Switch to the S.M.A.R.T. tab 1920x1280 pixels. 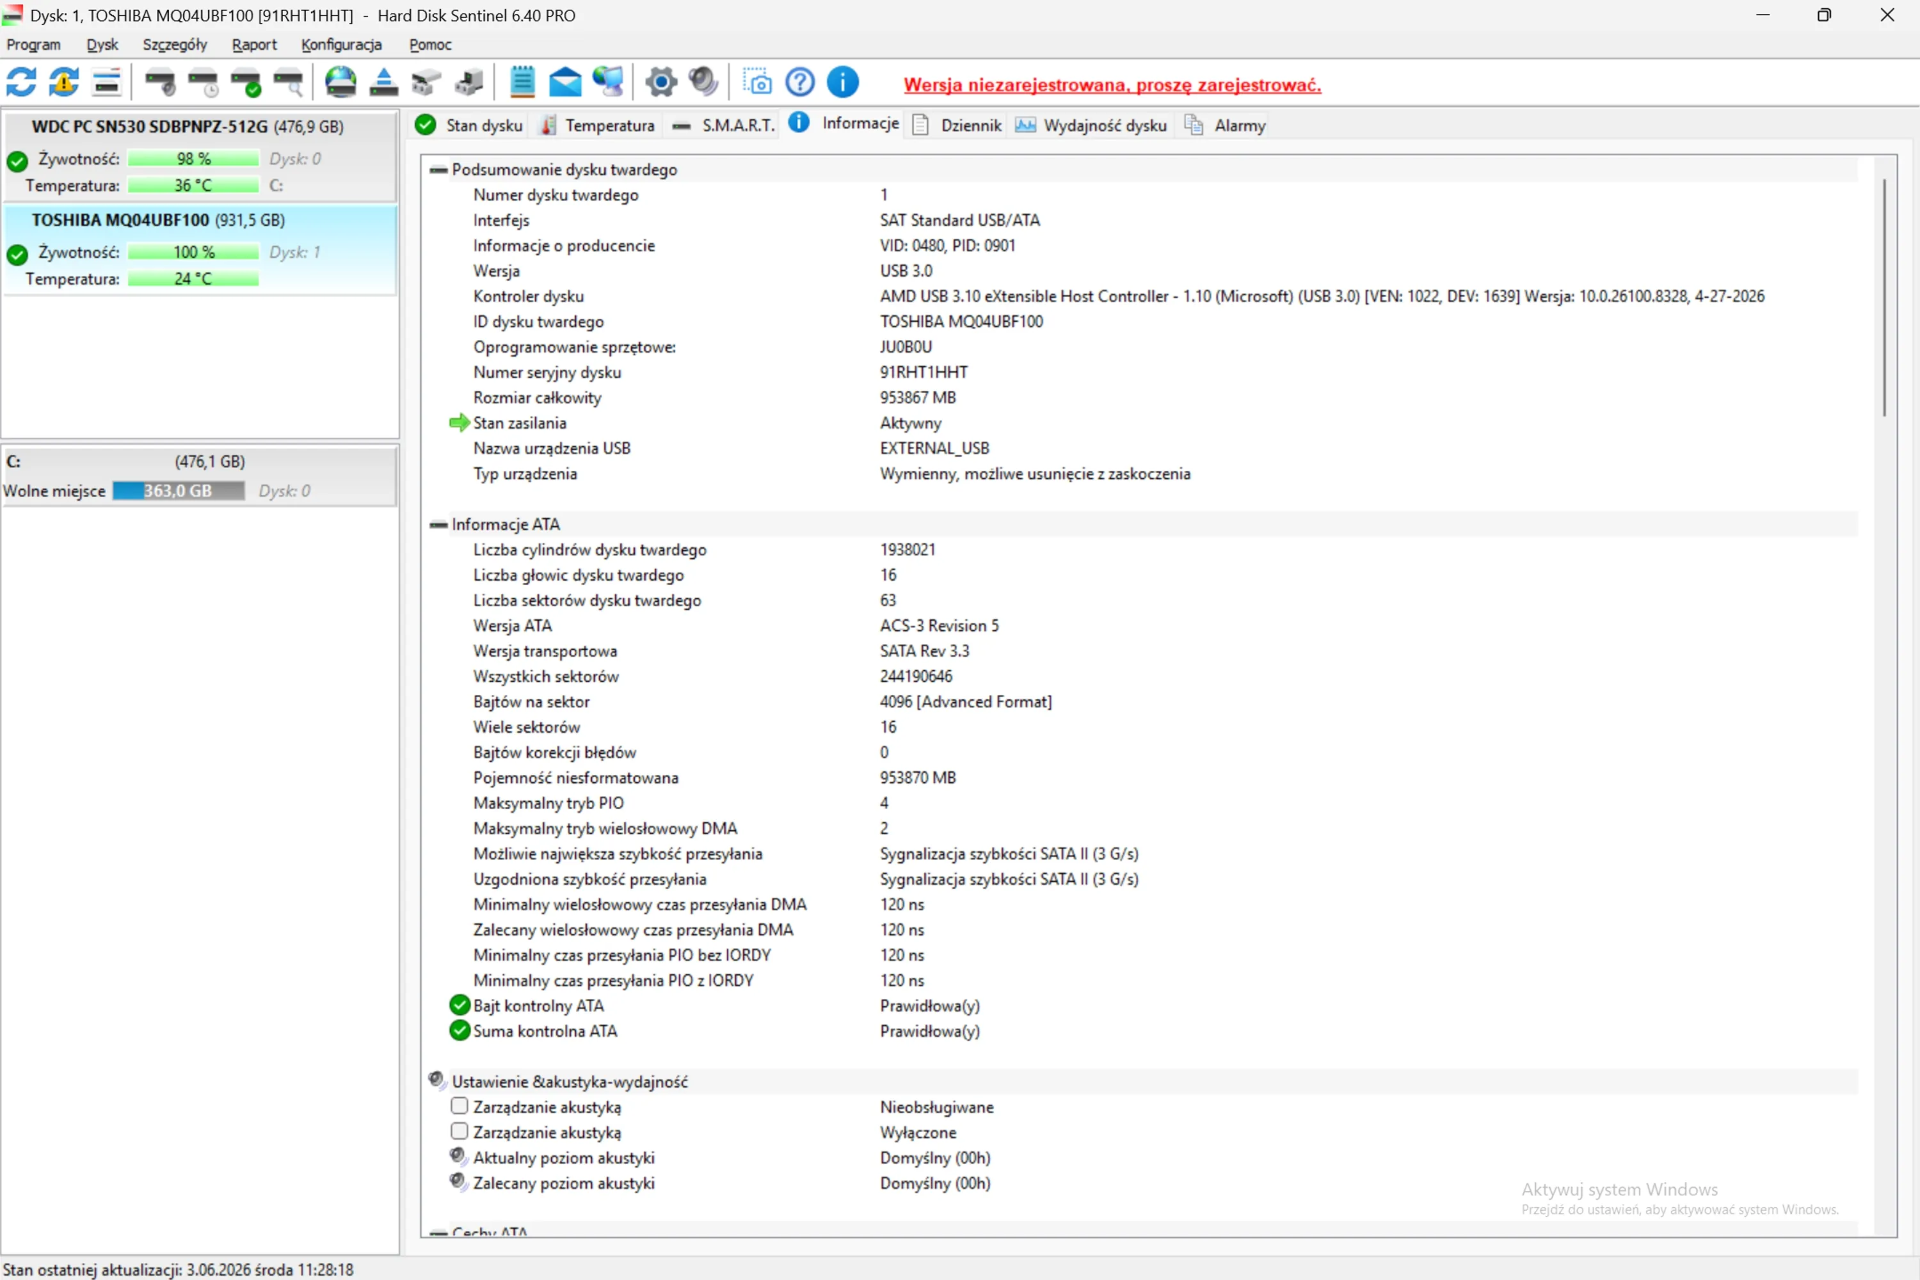pyautogui.click(x=724, y=125)
